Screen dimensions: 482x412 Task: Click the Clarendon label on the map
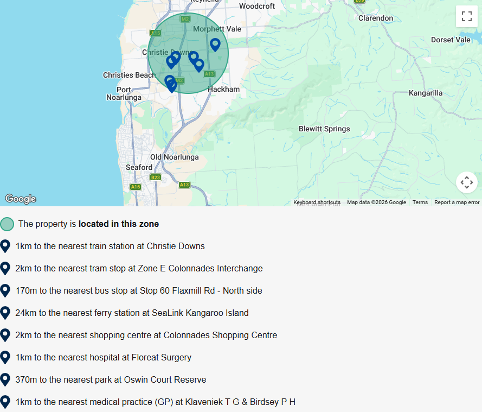point(376,18)
